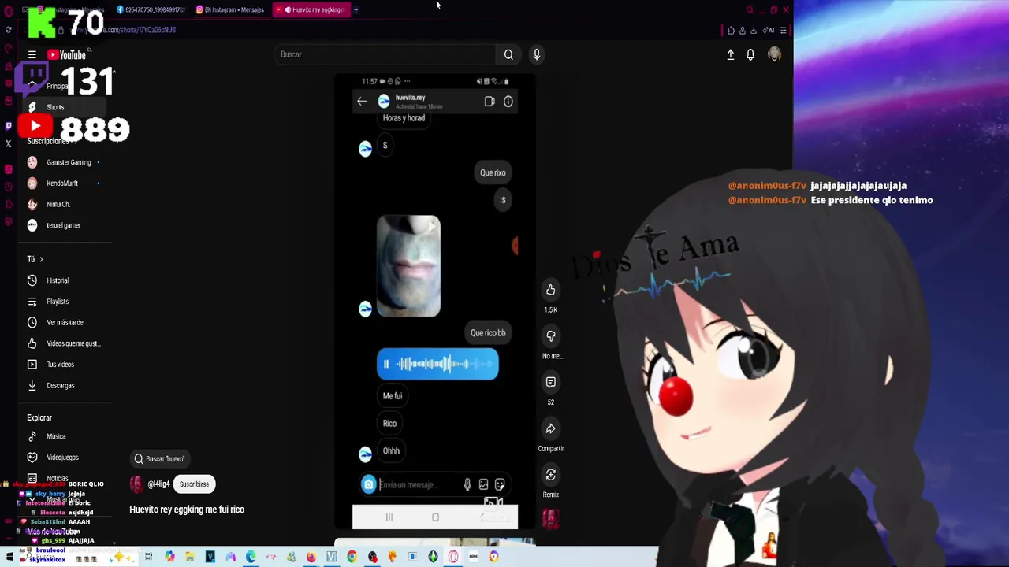Dislike the short (No me gusta)
Image resolution: width=1009 pixels, height=567 pixels.
coord(550,336)
